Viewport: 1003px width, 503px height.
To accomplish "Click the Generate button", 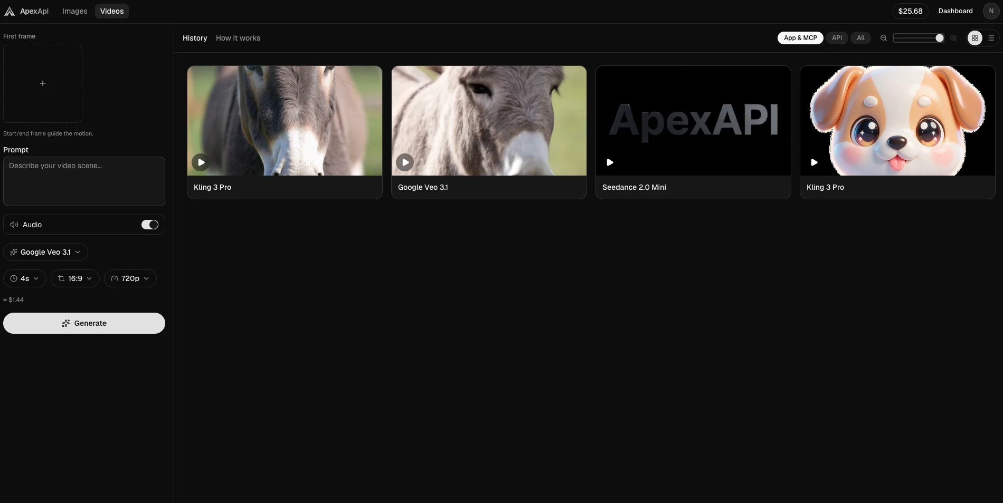I will [84, 323].
